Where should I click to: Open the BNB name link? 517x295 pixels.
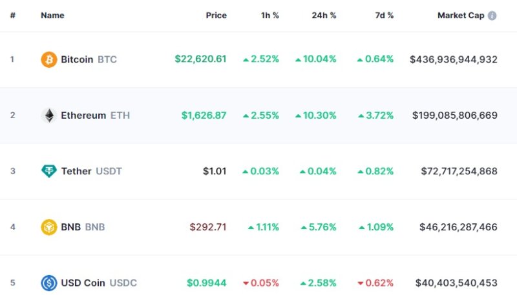click(x=83, y=227)
